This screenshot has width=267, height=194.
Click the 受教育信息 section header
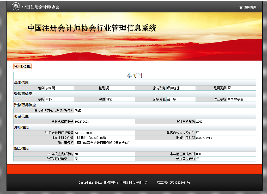click(23, 94)
